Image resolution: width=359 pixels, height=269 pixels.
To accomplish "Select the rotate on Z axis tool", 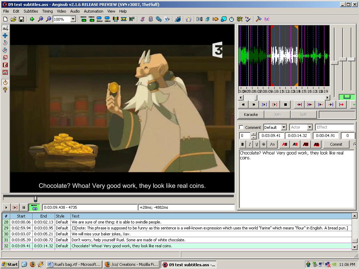I will (x=5, y=43).
